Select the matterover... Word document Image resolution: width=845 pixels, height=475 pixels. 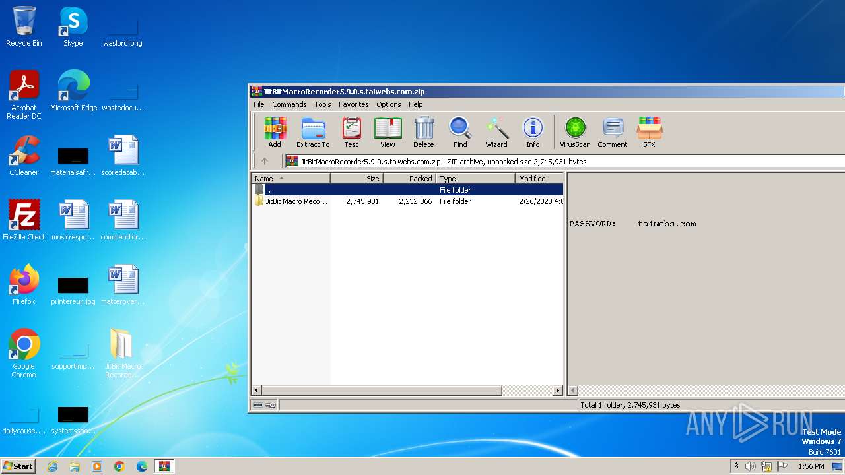point(123,285)
